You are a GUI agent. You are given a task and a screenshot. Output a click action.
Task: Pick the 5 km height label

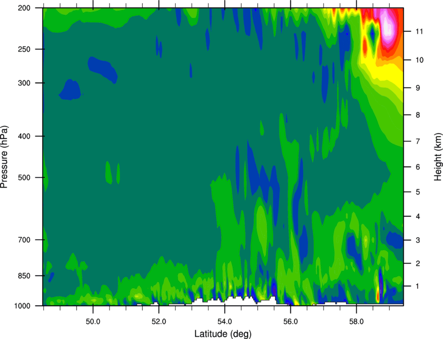(x=418, y=192)
